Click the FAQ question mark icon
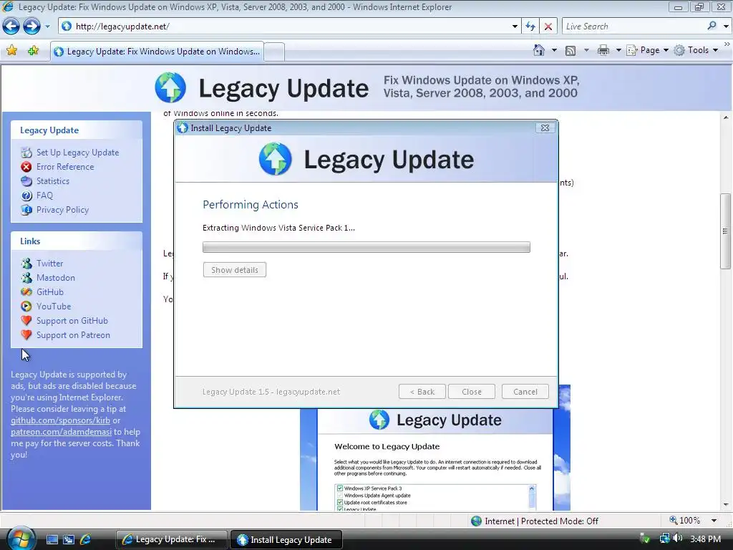The height and width of the screenshot is (550, 733). 26,196
